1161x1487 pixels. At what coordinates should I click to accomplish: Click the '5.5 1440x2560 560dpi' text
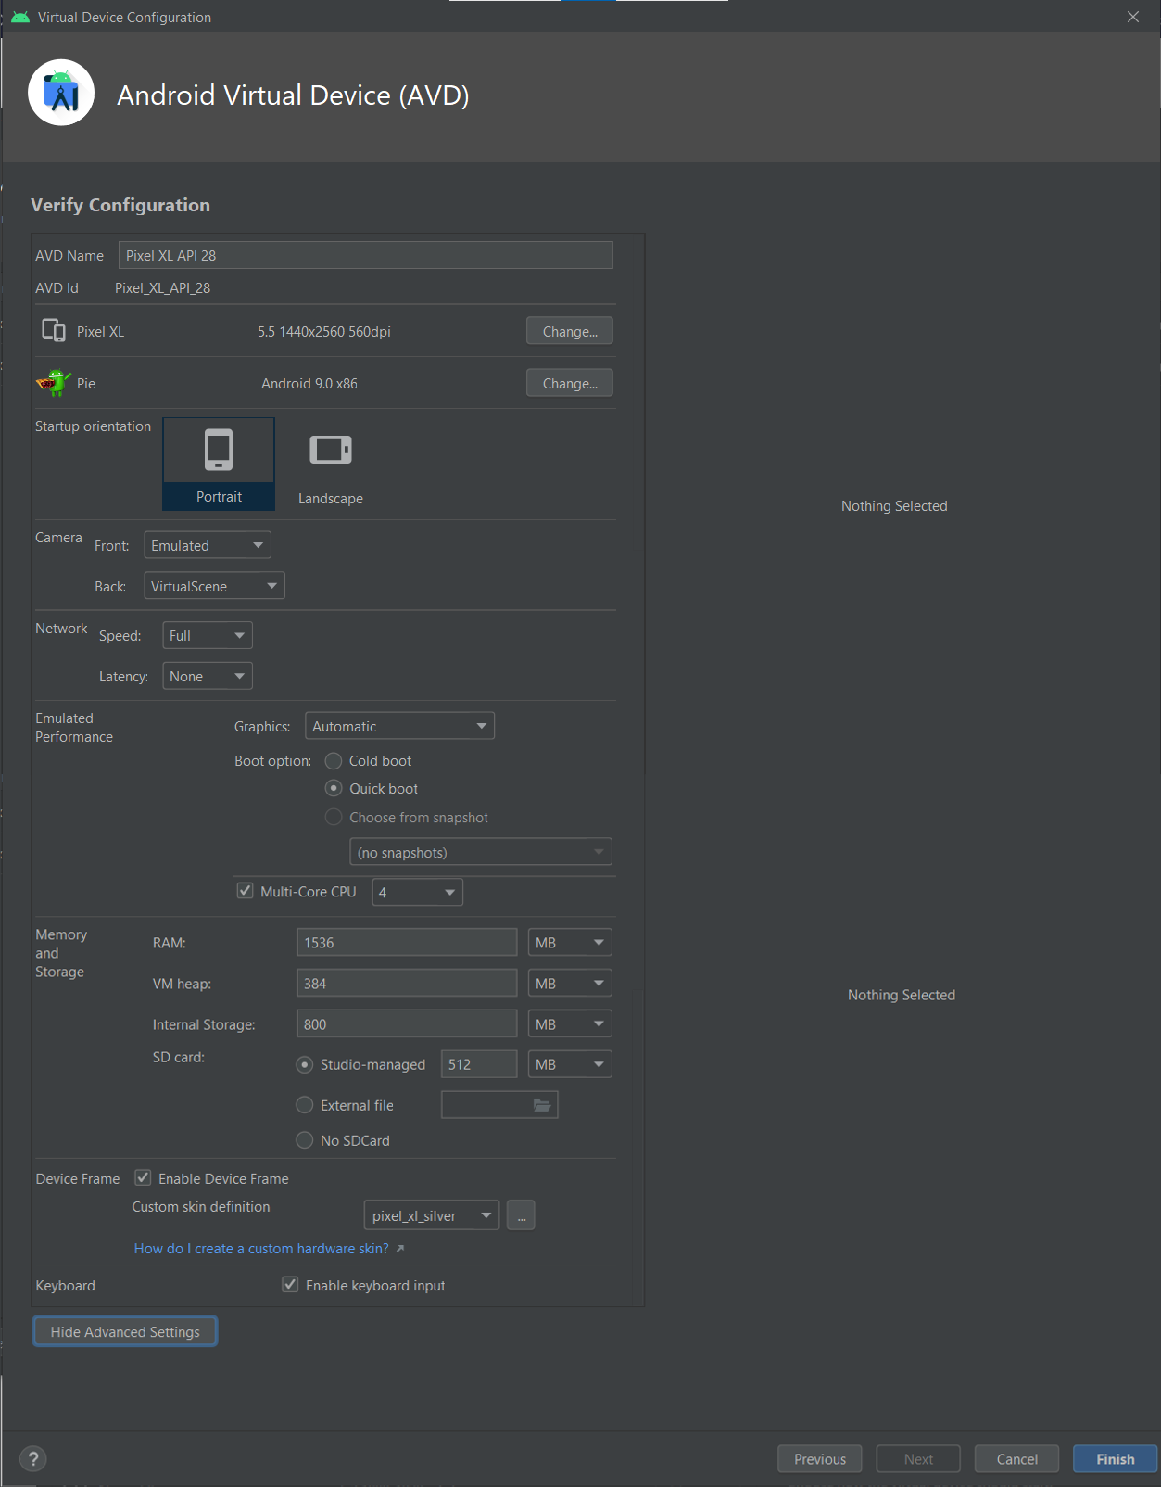point(324,332)
